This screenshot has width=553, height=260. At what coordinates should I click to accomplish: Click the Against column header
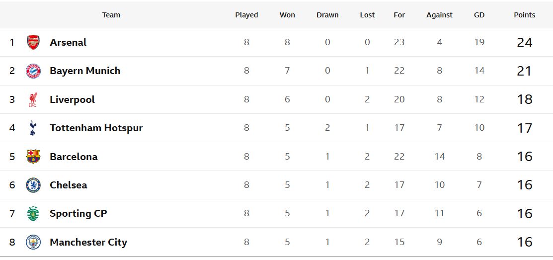[439, 15]
